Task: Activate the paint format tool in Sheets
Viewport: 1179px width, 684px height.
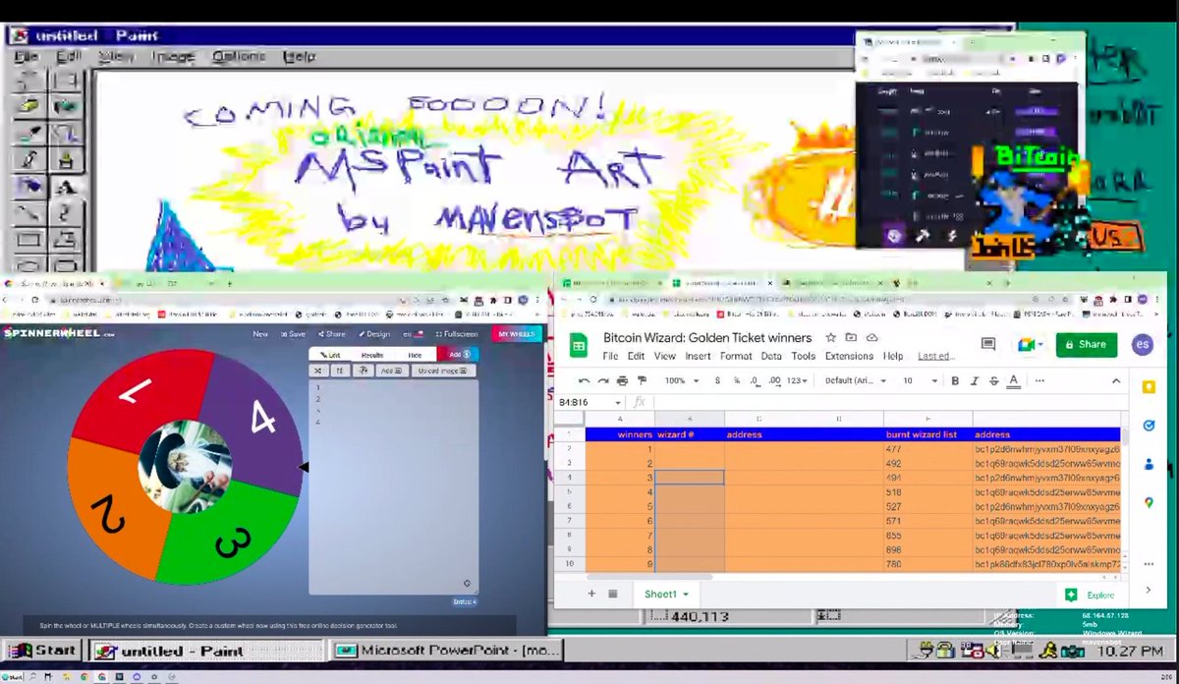Action: (x=642, y=380)
